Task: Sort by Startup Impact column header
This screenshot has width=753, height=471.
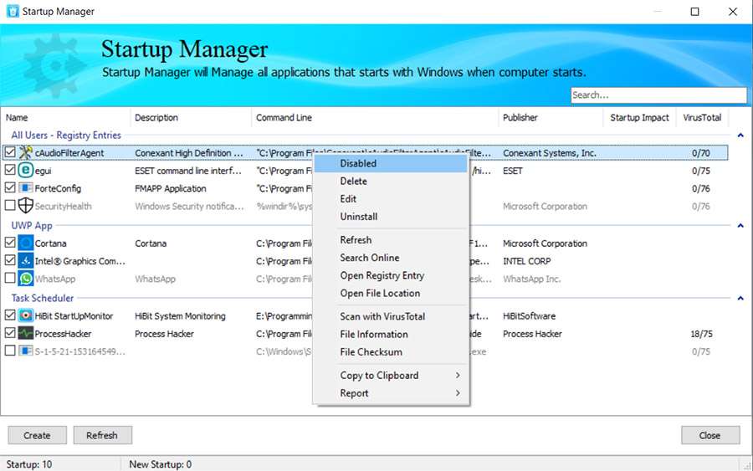Action: 639,118
